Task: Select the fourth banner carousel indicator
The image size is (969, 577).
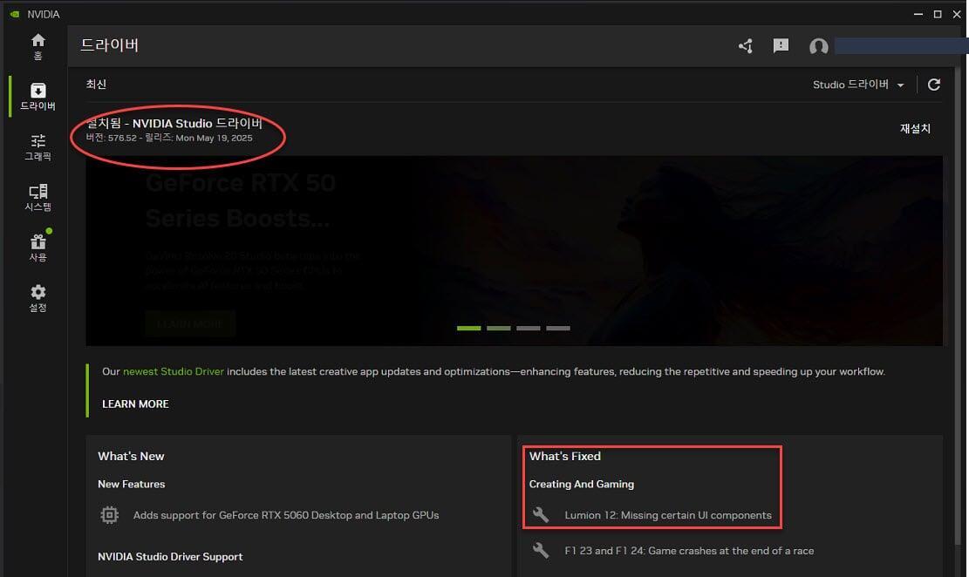Action: pos(558,328)
